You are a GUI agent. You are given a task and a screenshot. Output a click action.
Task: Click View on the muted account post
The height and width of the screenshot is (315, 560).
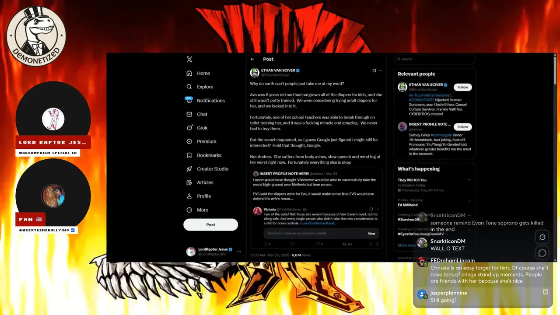click(x=371, y=234)
